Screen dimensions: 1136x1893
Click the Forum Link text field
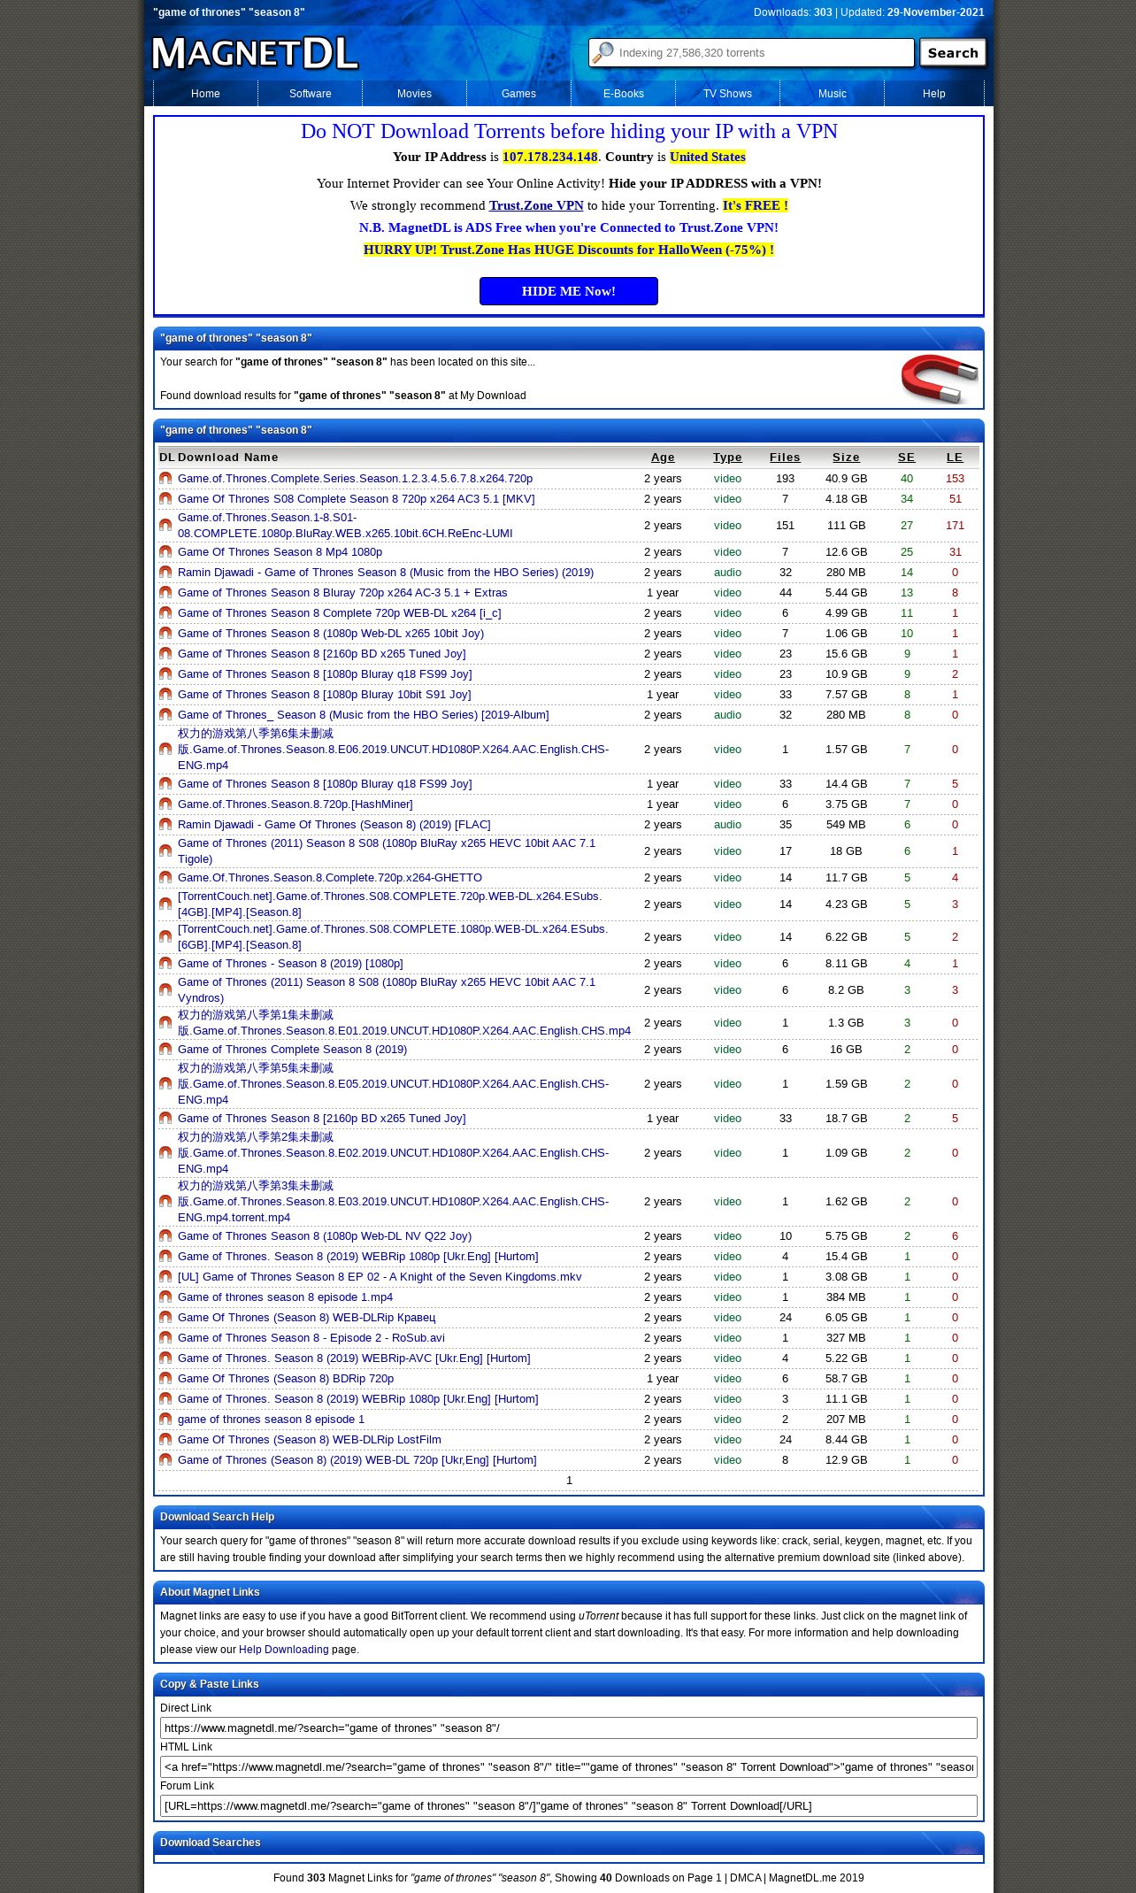click(569, 1806)
